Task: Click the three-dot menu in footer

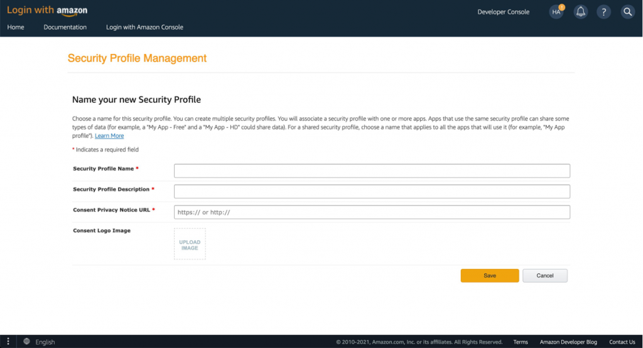Action: (8, 342)
